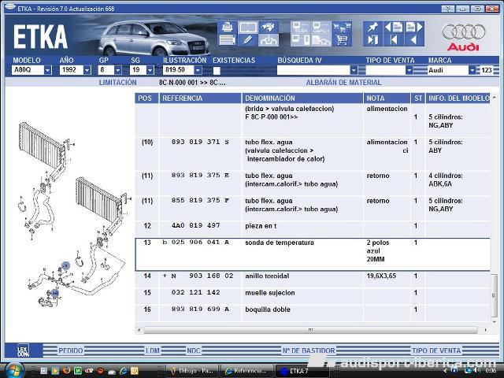
Task: Select part reference 893 819 371 S
Action: (x=200, y=142)
